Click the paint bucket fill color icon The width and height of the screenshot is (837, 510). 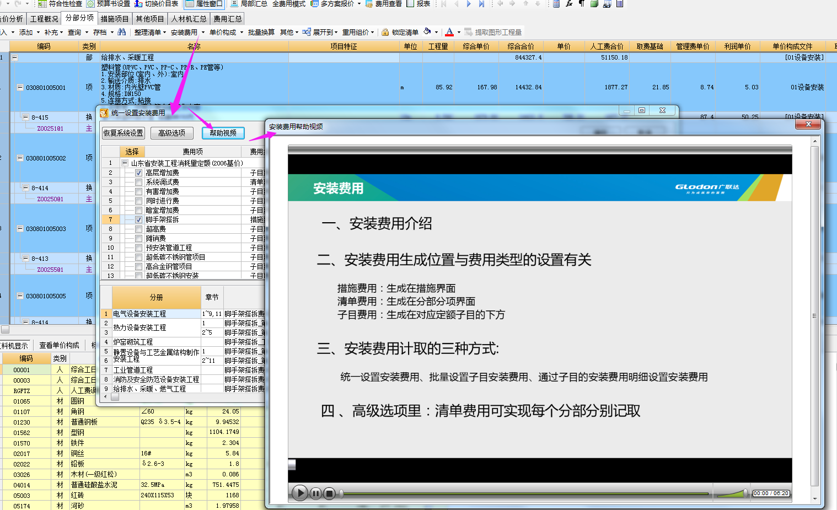click(427, 32)
